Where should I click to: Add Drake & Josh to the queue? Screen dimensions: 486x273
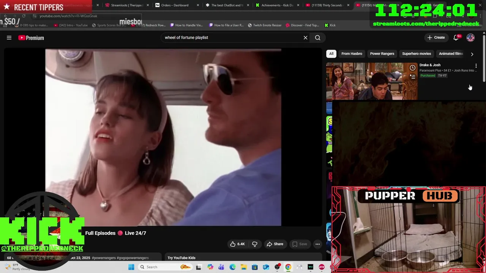412,76
